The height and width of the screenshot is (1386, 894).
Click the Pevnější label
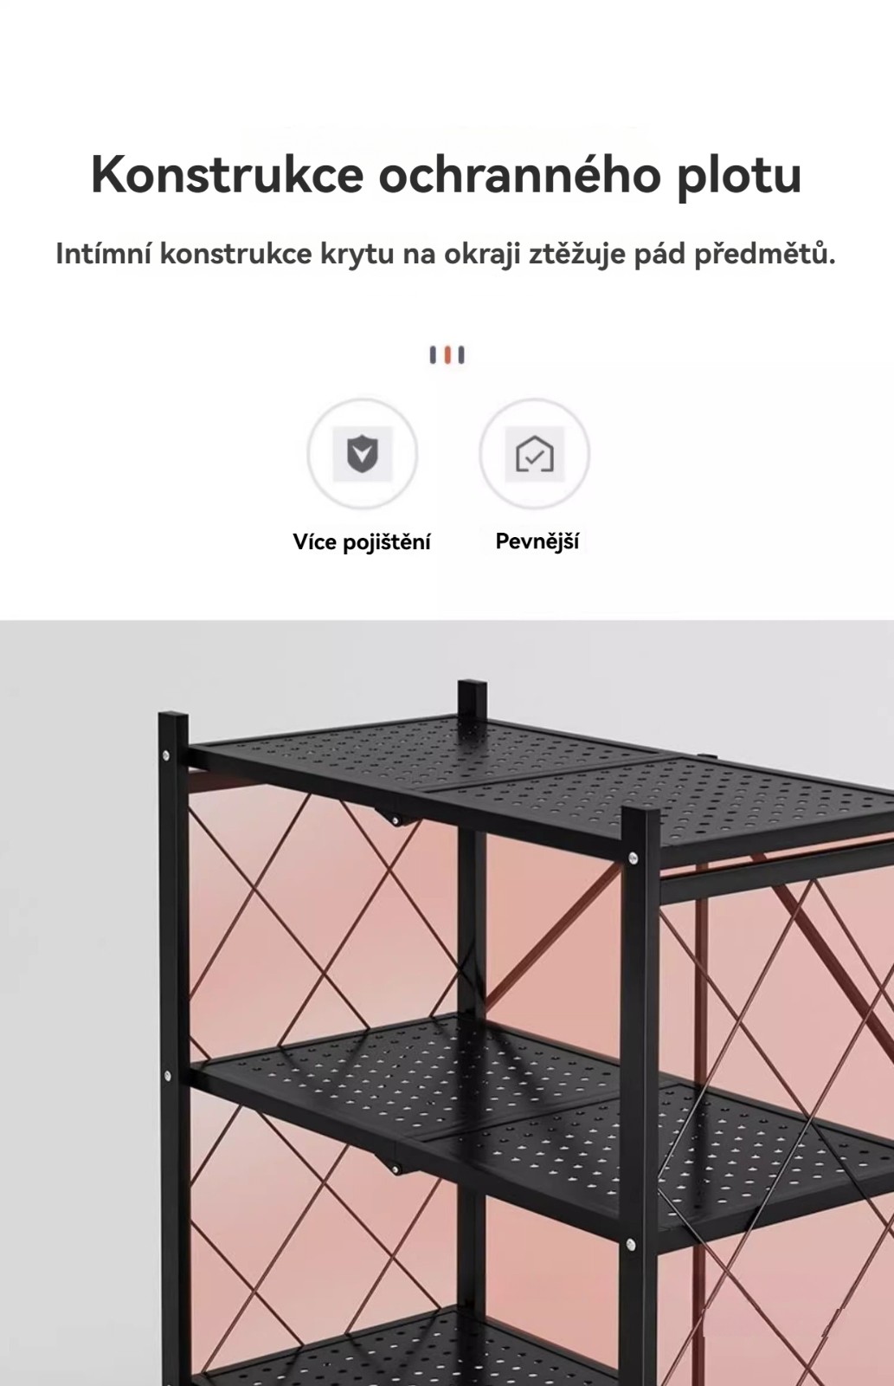[537, 541]
